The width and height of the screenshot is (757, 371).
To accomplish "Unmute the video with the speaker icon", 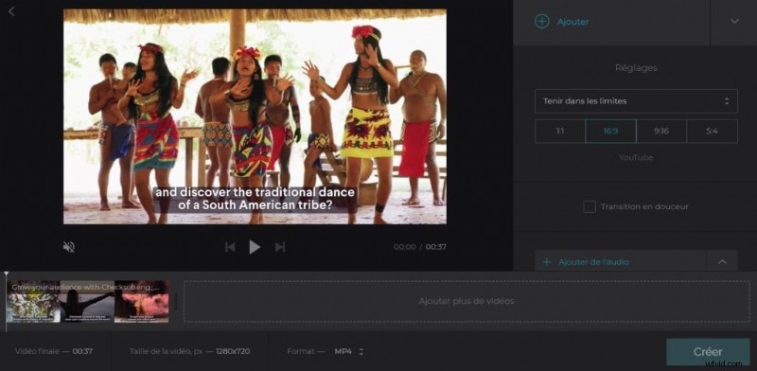I will [68, 247].
